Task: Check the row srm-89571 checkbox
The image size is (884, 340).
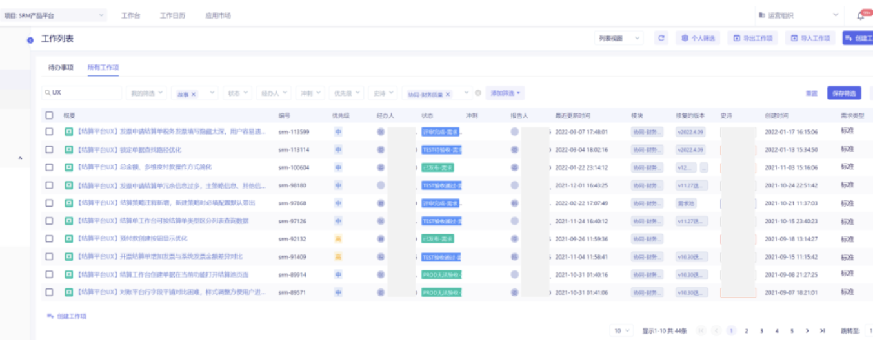Action: [50, 292]
